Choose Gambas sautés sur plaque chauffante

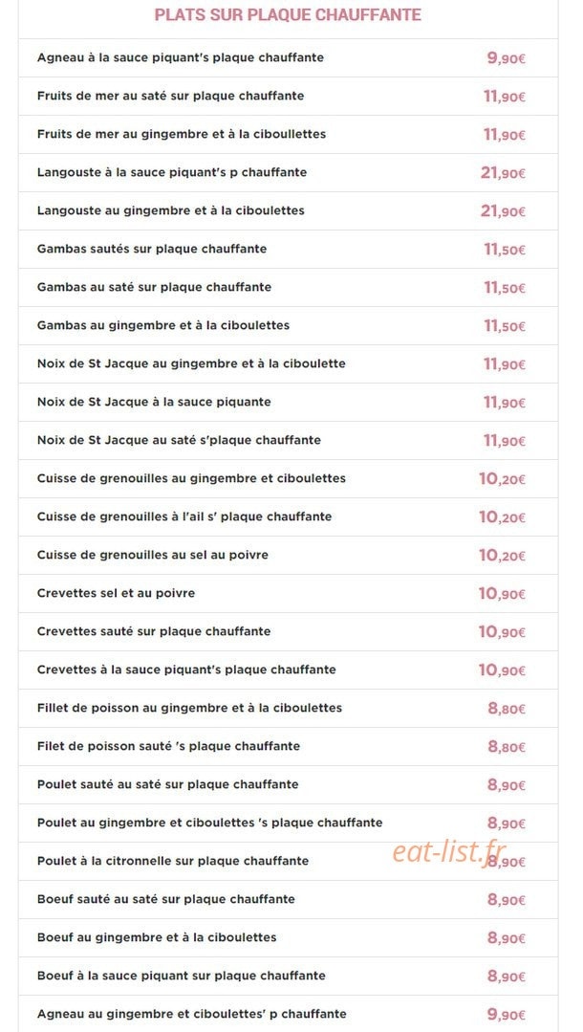[x=288, y=249]
